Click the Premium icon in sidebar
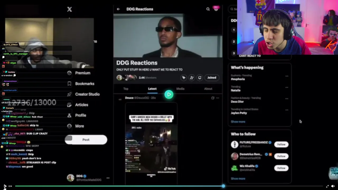The image size is (338, 190). point(69,73)
